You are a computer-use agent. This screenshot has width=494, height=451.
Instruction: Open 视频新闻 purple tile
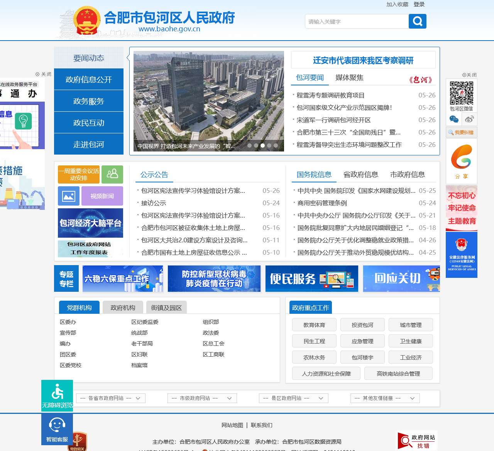pyautogui.click(x=102, y=196)
